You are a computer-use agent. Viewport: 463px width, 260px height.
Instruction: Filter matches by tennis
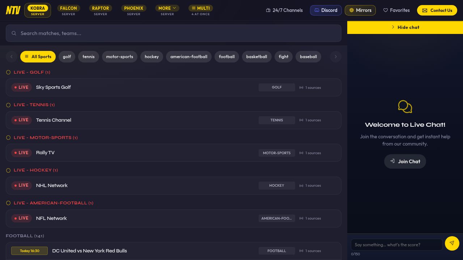89,57
